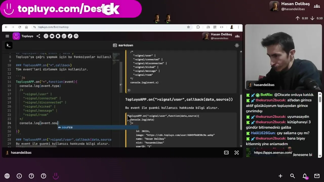The height and width of the screenshot is (182, 324).
Task: Open the site info icon in the address bar
Action: pos(34,27)
